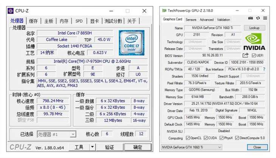Toggle the PhysX checkbox
Viewport: 276px width, 158px height.
[221, 138]
